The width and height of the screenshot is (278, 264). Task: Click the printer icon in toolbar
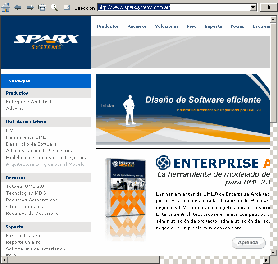(42, 8)
